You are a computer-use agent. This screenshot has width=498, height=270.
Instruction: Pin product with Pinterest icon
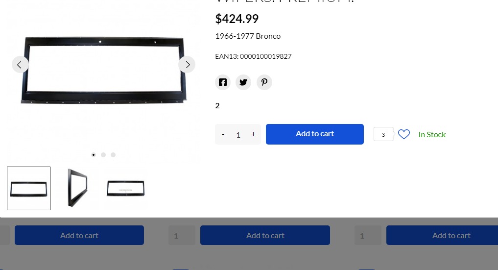264,83
